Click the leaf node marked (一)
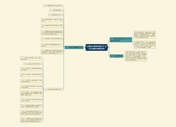The image size is (176, 127). coord(53,6)
